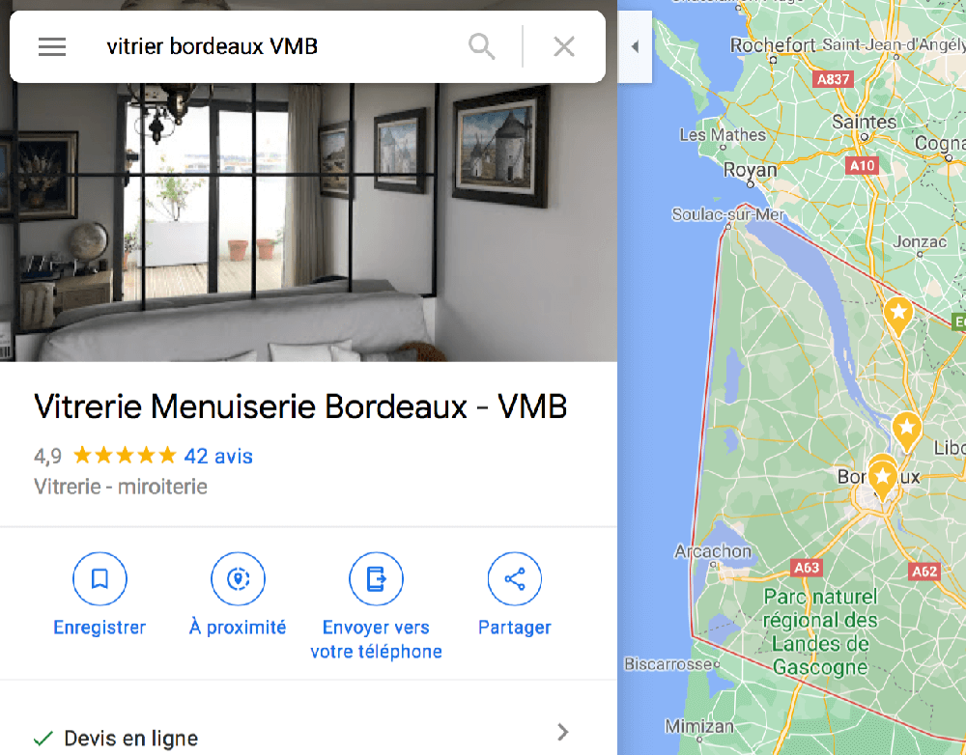Image resolution: width=966 pixels, height=755 pixels.
Task: Click the magnifying glass search icon
Action: 481,46
